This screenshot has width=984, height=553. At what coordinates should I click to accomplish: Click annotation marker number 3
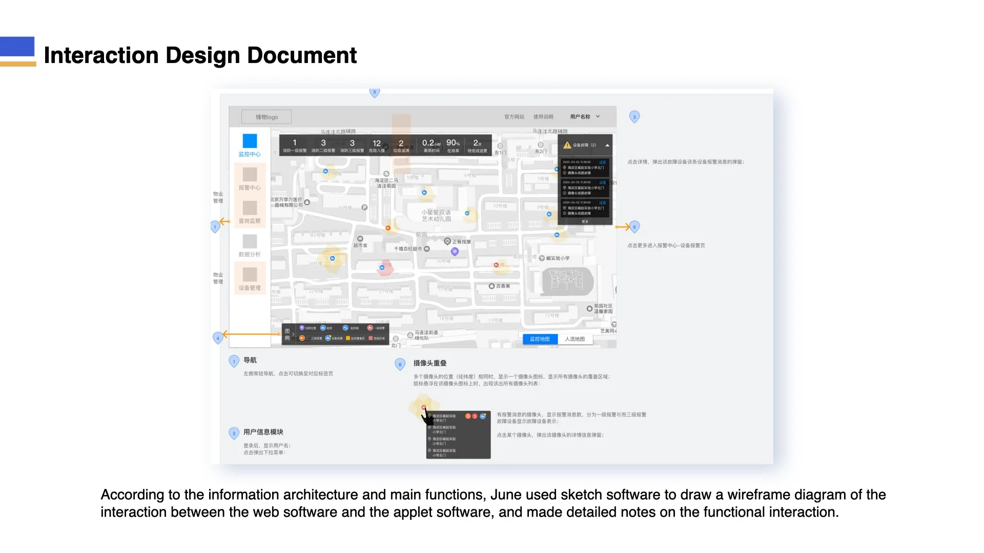pos(634,117)
